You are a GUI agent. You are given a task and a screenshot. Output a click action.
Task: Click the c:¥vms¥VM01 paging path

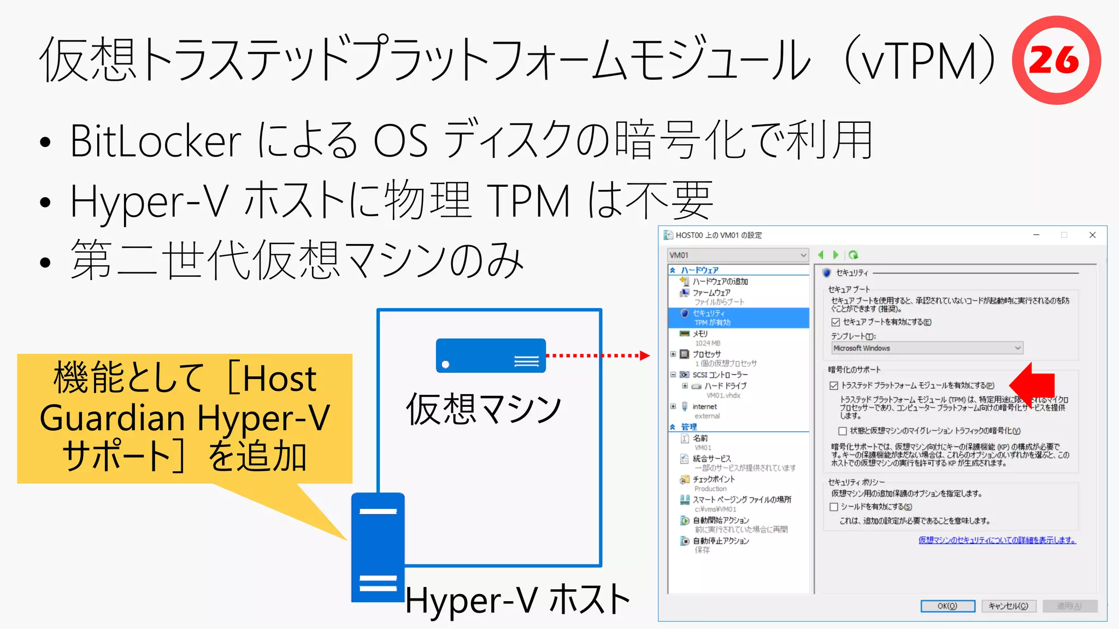(715, 509)
